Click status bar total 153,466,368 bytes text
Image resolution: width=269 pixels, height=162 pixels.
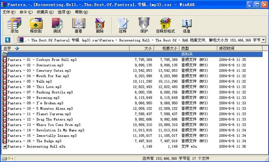pyautogui.click(x=176, y=158)
